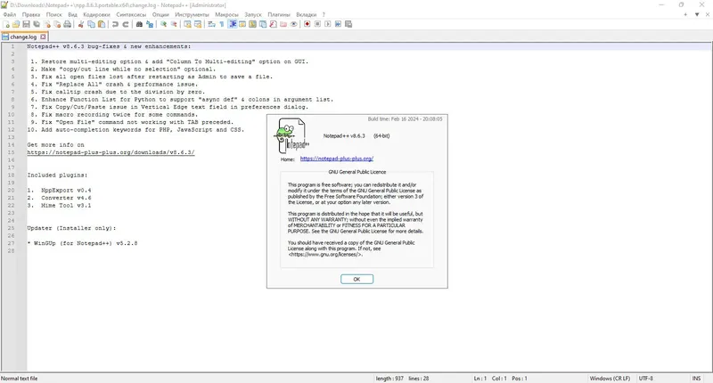Screen dimensions: 713x383
Task: Click the Close All toolbar icon
Action: tap(57, 24)
